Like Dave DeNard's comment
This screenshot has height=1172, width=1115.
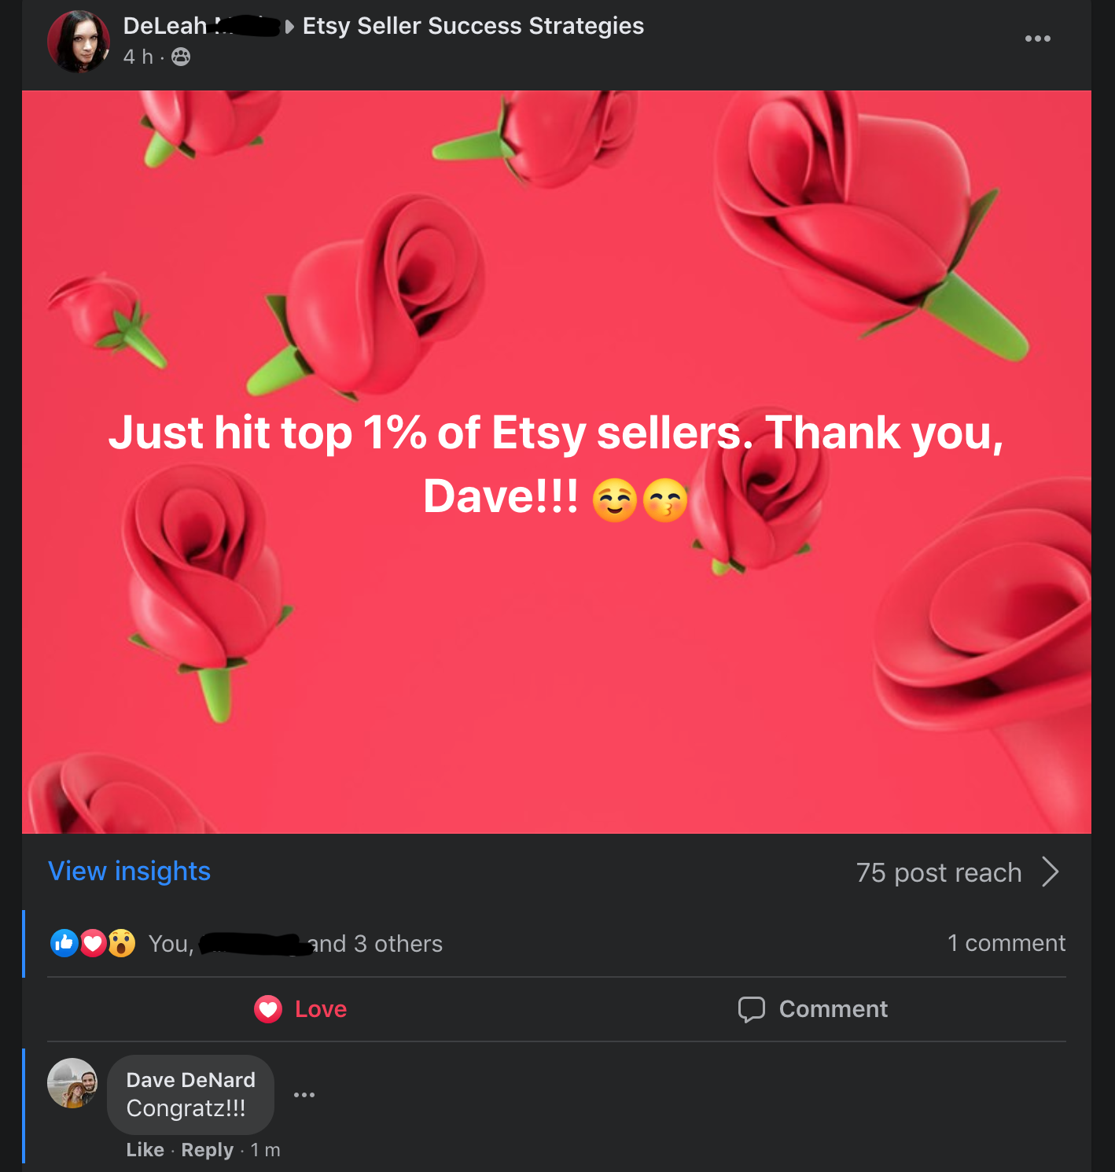[x=145, y=1150]
